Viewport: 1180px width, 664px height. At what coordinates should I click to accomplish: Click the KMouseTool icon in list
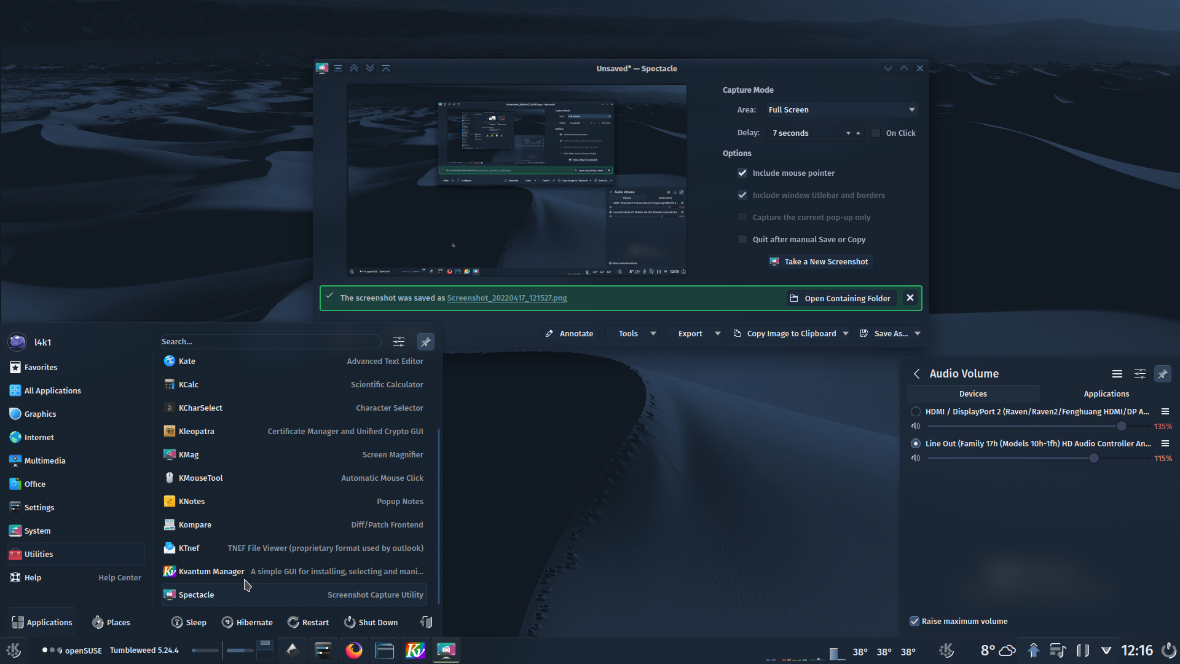[170, 478]
